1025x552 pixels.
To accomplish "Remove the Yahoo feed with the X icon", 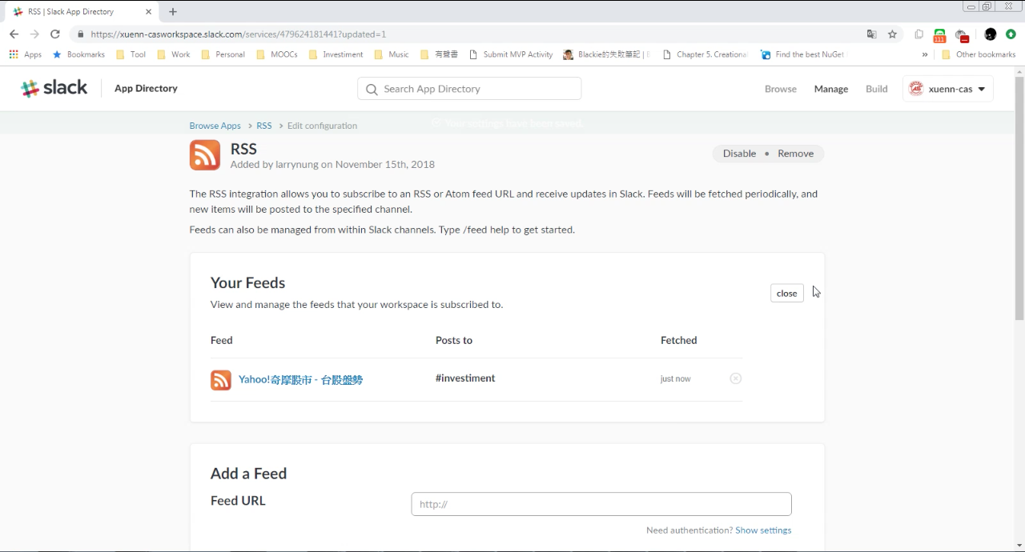I will [x=736, y=378].
